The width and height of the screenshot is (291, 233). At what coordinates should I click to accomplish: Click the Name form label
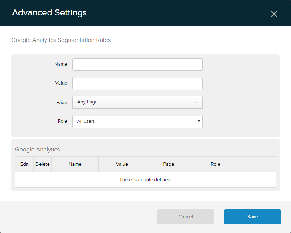click(61, 64)
